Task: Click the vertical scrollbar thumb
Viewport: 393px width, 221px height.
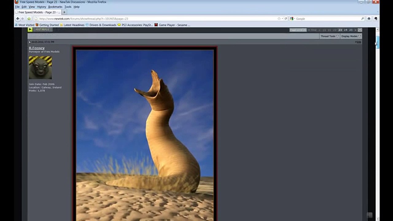Action: (378, 42)
